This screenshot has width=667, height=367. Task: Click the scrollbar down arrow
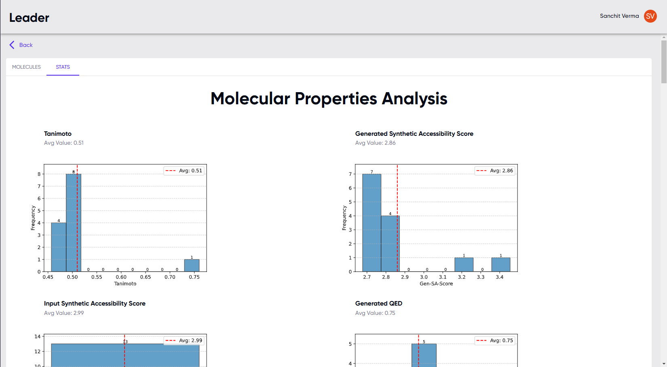pos(664,364)
